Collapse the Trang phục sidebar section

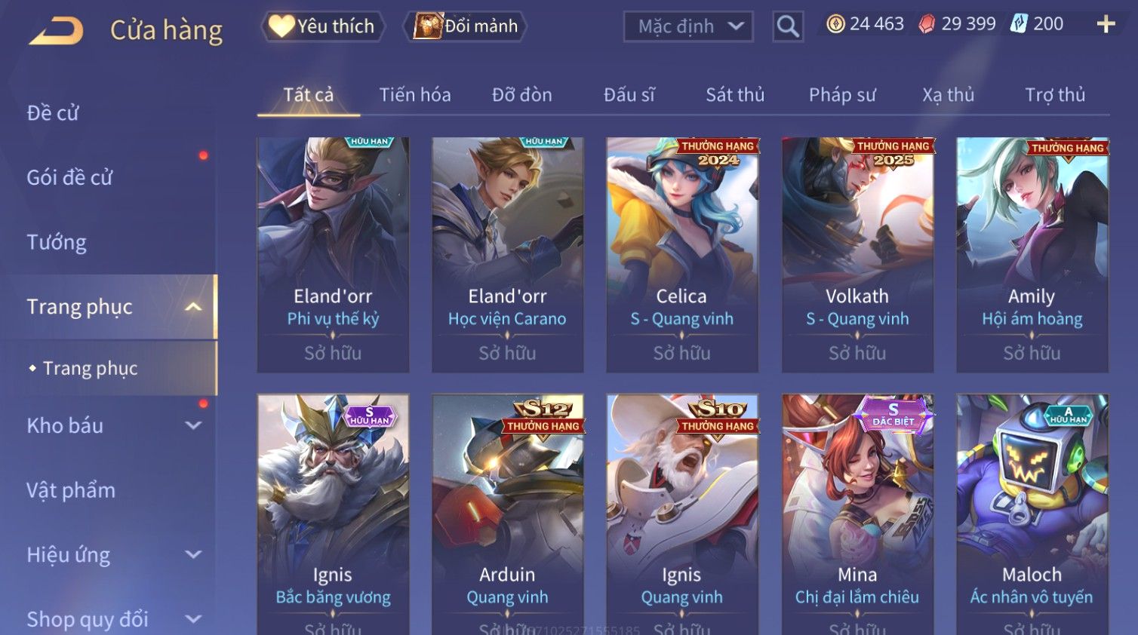coord(193,307)
